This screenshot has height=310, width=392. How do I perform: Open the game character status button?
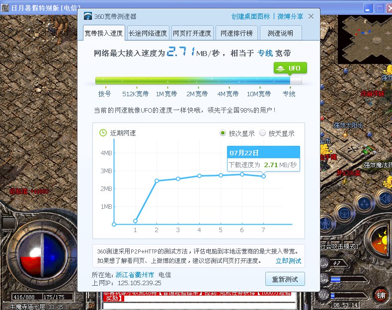[x=326, y=223]
